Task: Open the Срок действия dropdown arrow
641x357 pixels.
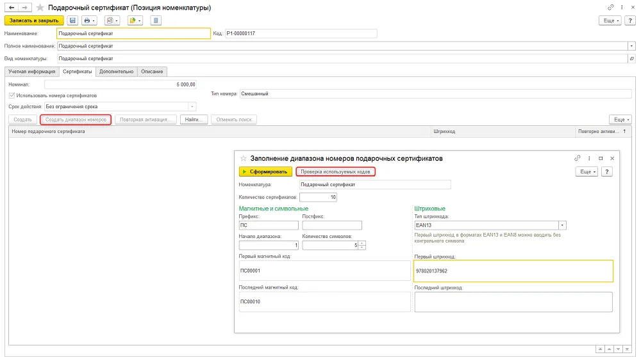Action: pos(192,106)
